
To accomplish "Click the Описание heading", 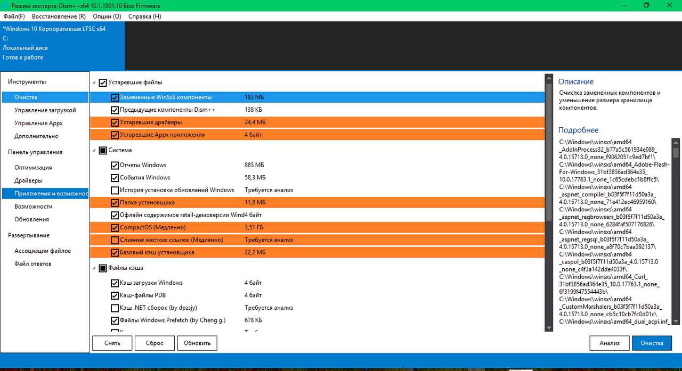I will tap(576, 82).
